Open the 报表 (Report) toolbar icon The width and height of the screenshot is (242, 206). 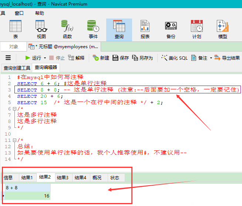(145, 30)
